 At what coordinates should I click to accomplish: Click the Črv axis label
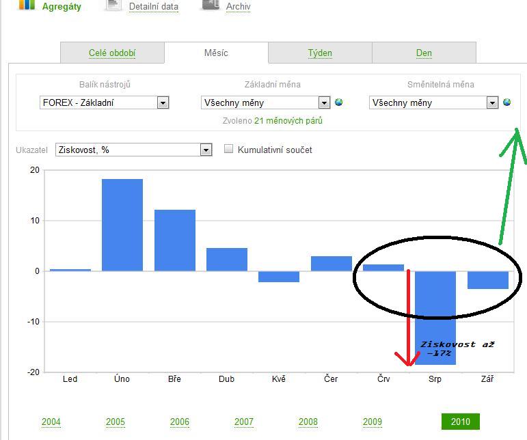[x=383, y=379]
